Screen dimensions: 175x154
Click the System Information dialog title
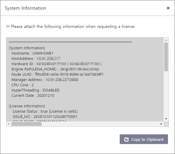(25, 8)
